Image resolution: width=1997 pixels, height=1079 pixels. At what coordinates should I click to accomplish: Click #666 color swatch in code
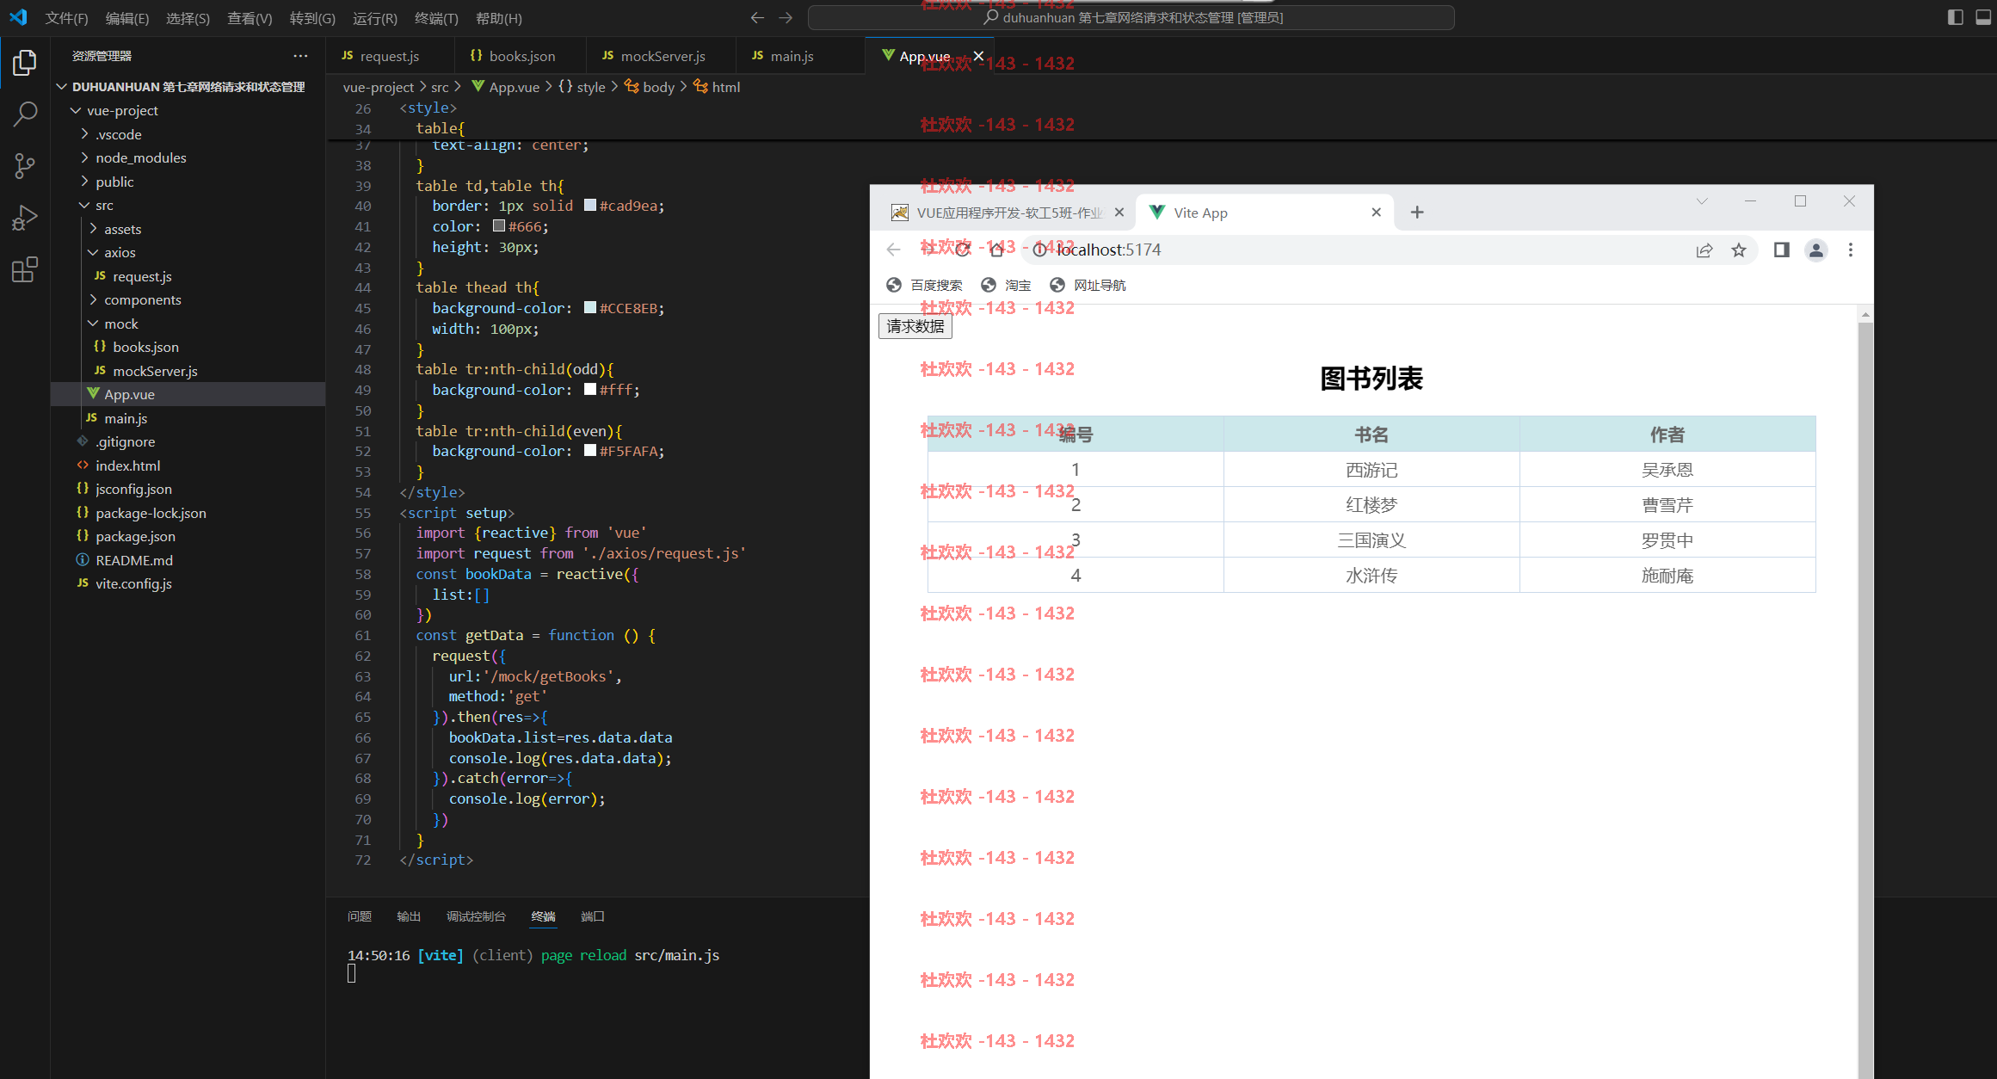tap(499, 226)
